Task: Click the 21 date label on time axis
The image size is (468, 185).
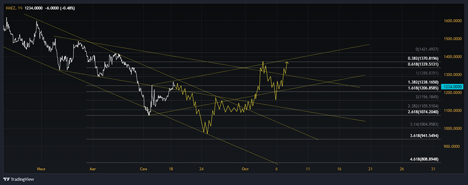Action: (x=370, y=169)
